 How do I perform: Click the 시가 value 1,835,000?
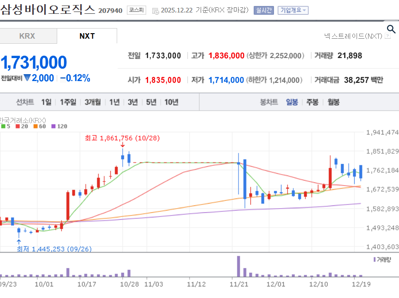(x=163, y=80)
